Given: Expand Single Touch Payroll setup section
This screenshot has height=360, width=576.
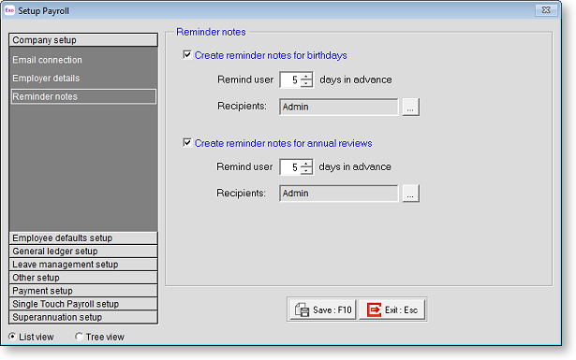Looking at the screenshot, I should [x=83, y=304].
